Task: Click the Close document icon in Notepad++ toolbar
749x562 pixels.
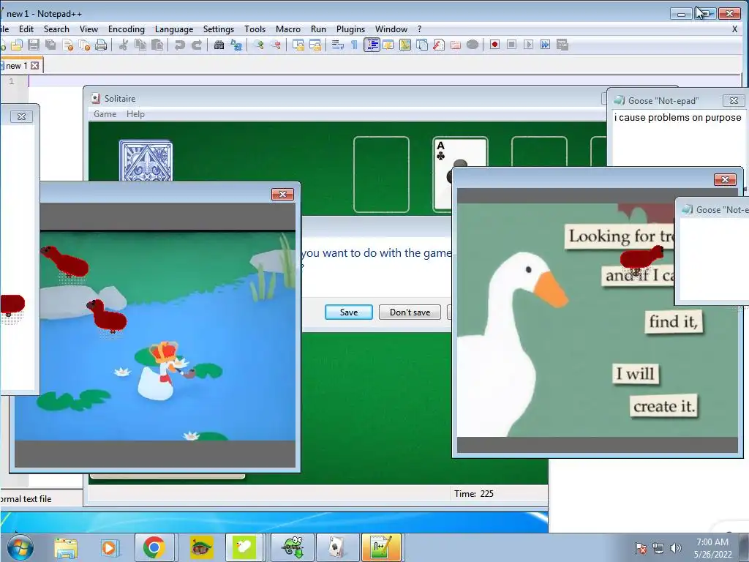Action: coord(68,45)
